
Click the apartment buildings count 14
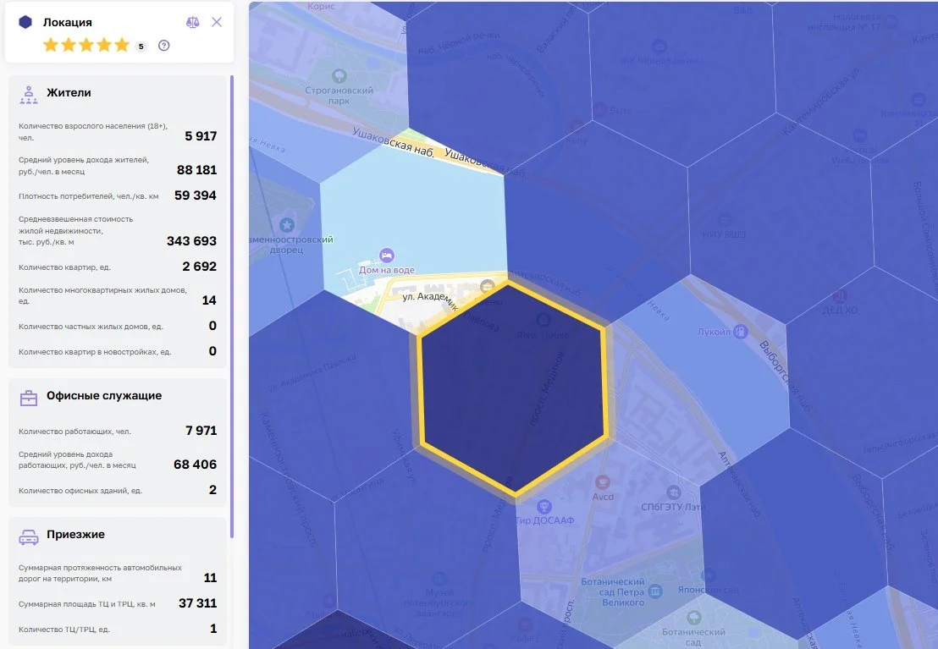click(x=209, y=300)
